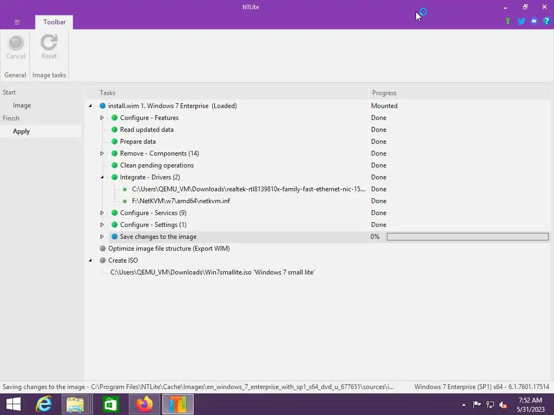Screen dimensions: 554x415
Task: Click 'Clean pending operations' row text
Action: point(157,165)
